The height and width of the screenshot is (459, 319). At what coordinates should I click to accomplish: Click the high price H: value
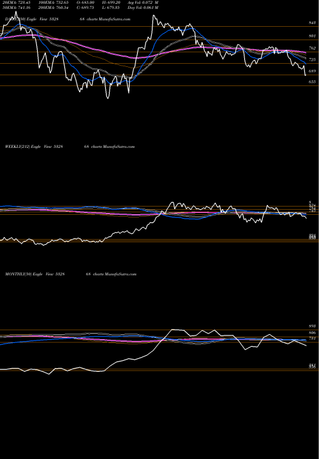(110, 3)
